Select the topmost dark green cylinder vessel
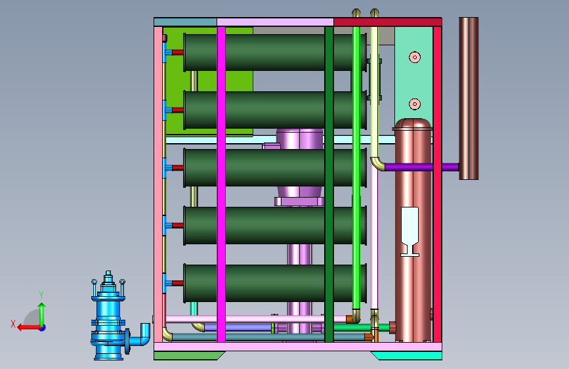Image resolution: width=569 pixels, height=369 pixels. click(275, 53)
